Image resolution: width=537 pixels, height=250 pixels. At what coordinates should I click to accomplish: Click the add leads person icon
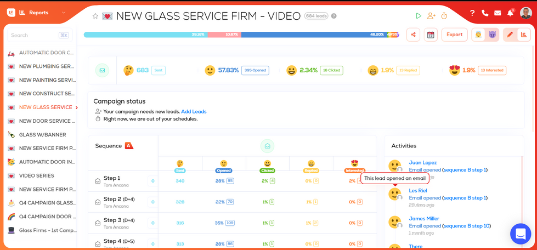coord(431,16)
